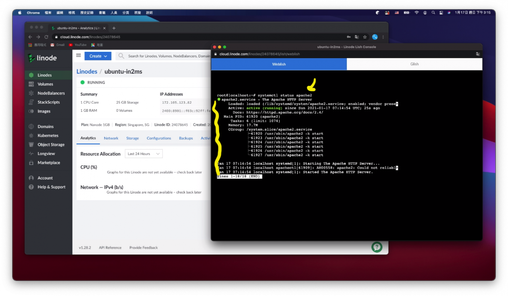Open the Chrome menu in menu bar
The height and width of the screenshot is (296, 508).
pos(33,13)
